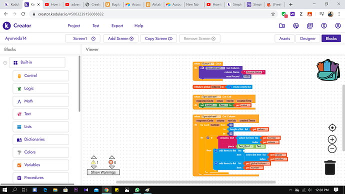Click the trash can in viewer

point(330,167)
